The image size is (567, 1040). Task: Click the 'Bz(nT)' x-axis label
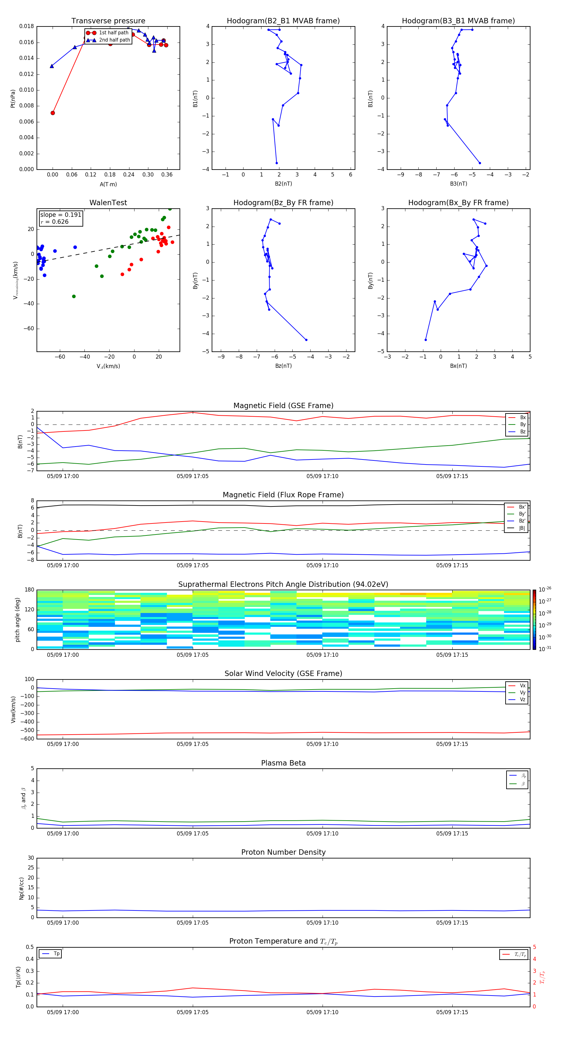[x=283, y=366]
